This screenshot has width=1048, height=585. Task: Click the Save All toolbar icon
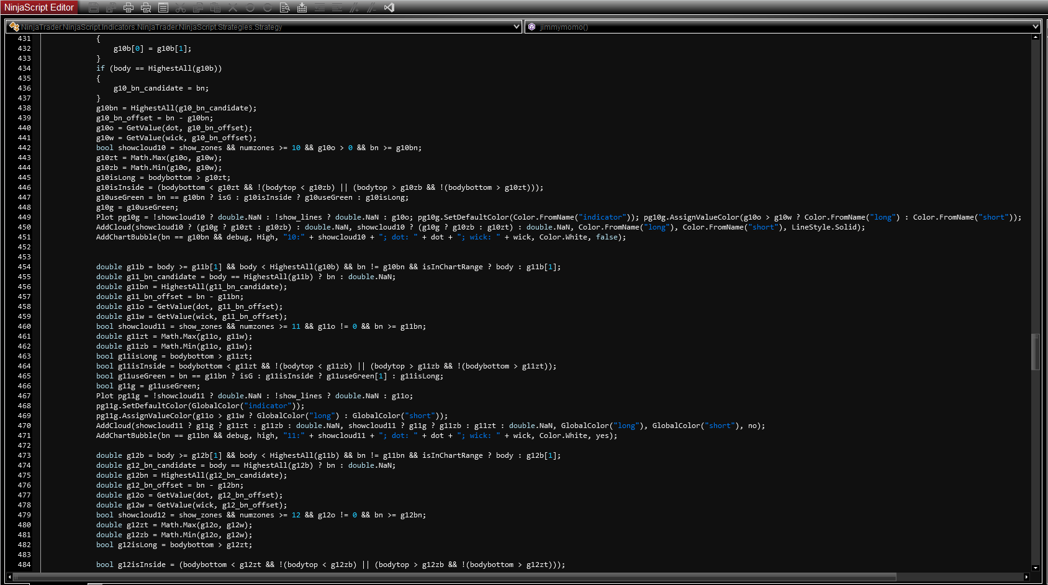pyautogui.click(x=111, y=7)
